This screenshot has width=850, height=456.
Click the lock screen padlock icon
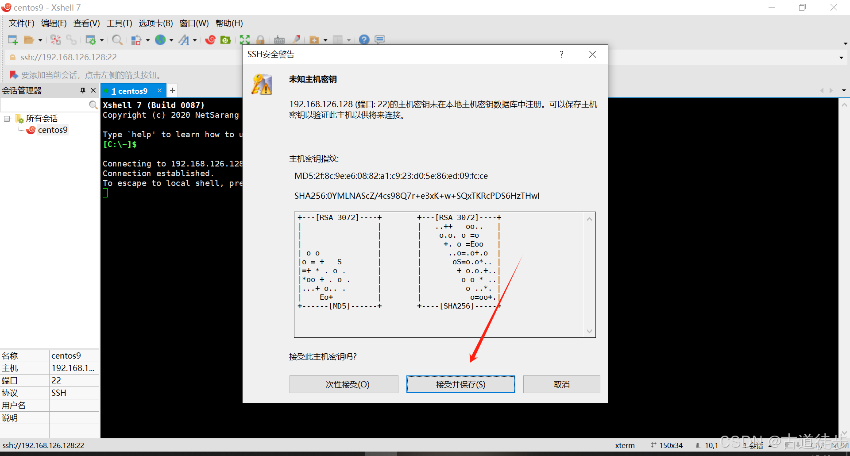pyautogui.click(x=260, y=40)
